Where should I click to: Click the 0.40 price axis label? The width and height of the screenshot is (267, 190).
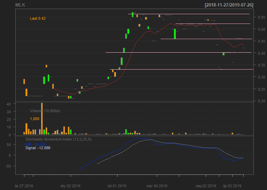pyautogui.click(x=261, y=53)
